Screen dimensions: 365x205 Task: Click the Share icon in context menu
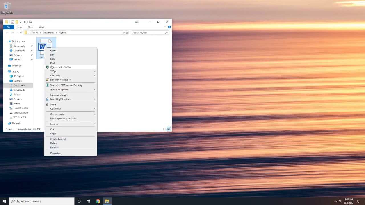pyautogui.click(x=47, y=104)
